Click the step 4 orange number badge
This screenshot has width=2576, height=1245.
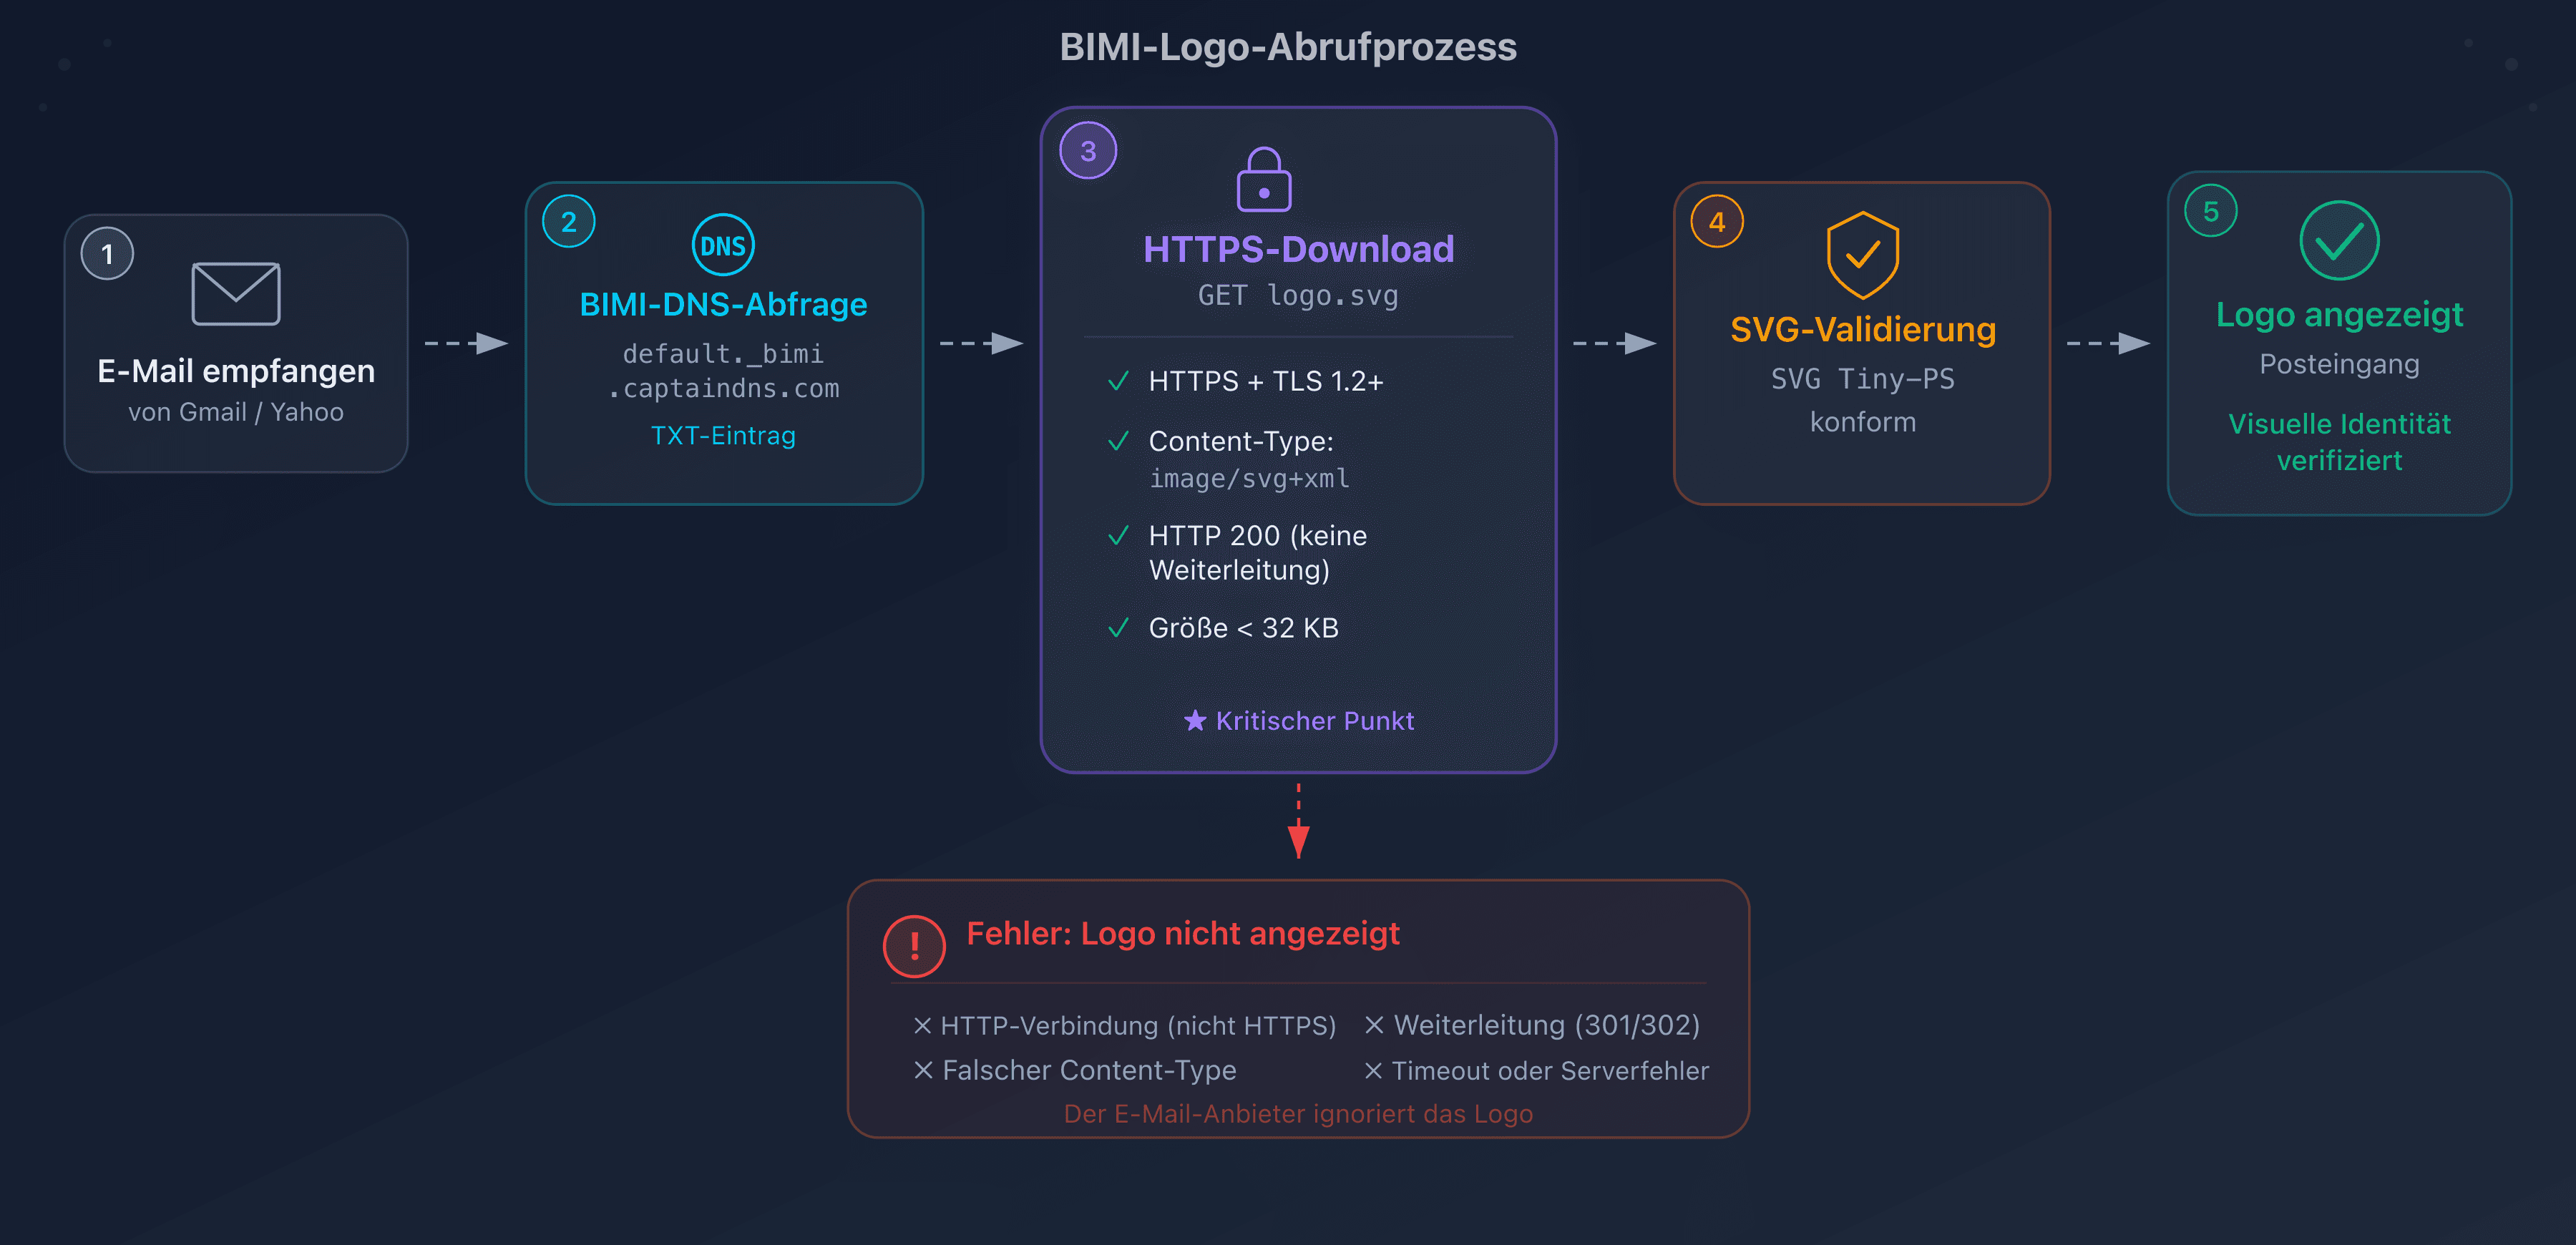coord(1717,222)
